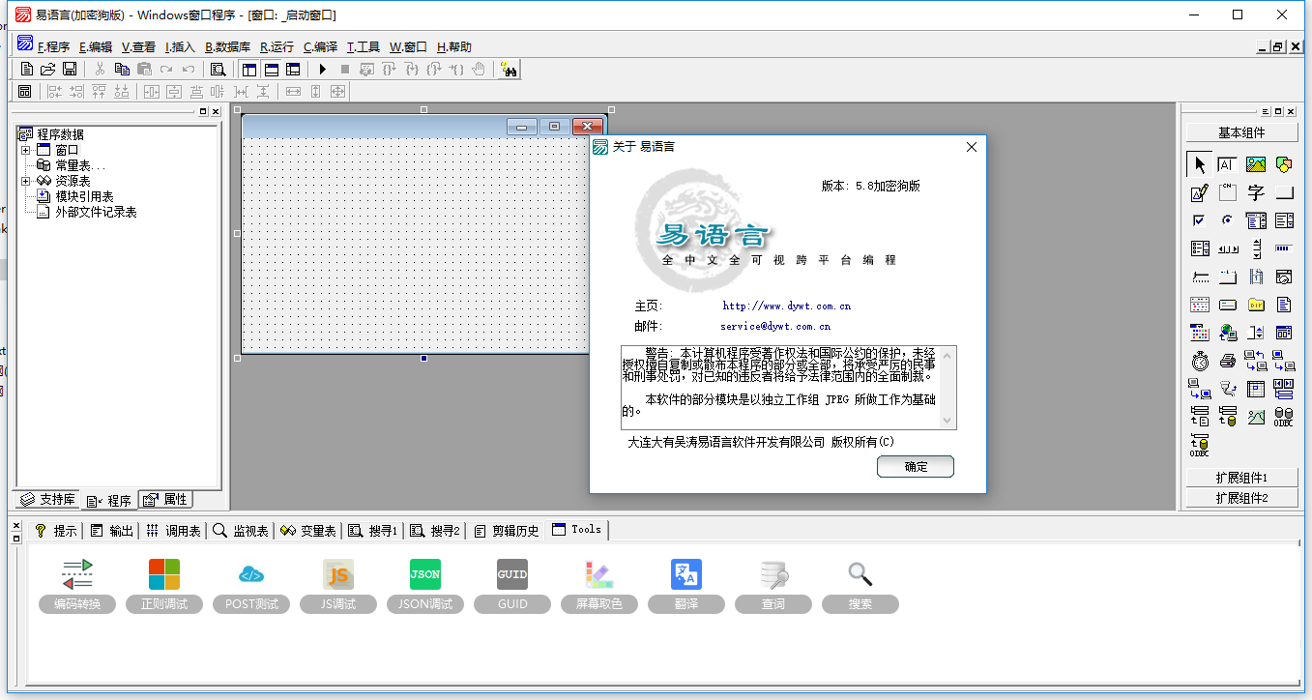Click the JS调试 icon
The width and height of the screenshot is (1312, 700).
pos(337,574)
